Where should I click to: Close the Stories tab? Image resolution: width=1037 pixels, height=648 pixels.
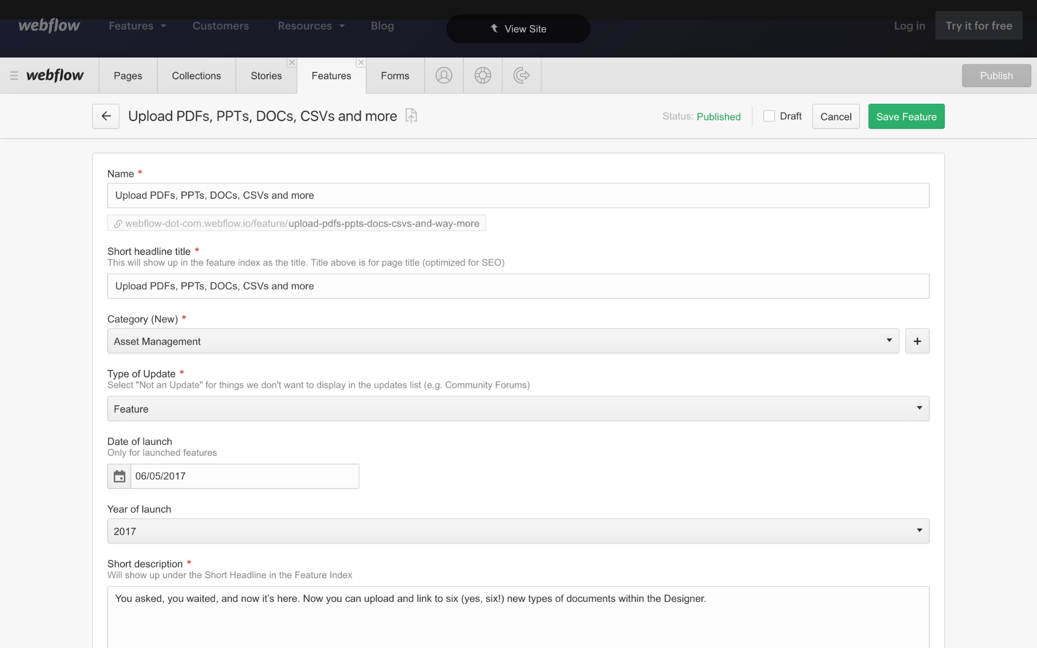point(292,62)
